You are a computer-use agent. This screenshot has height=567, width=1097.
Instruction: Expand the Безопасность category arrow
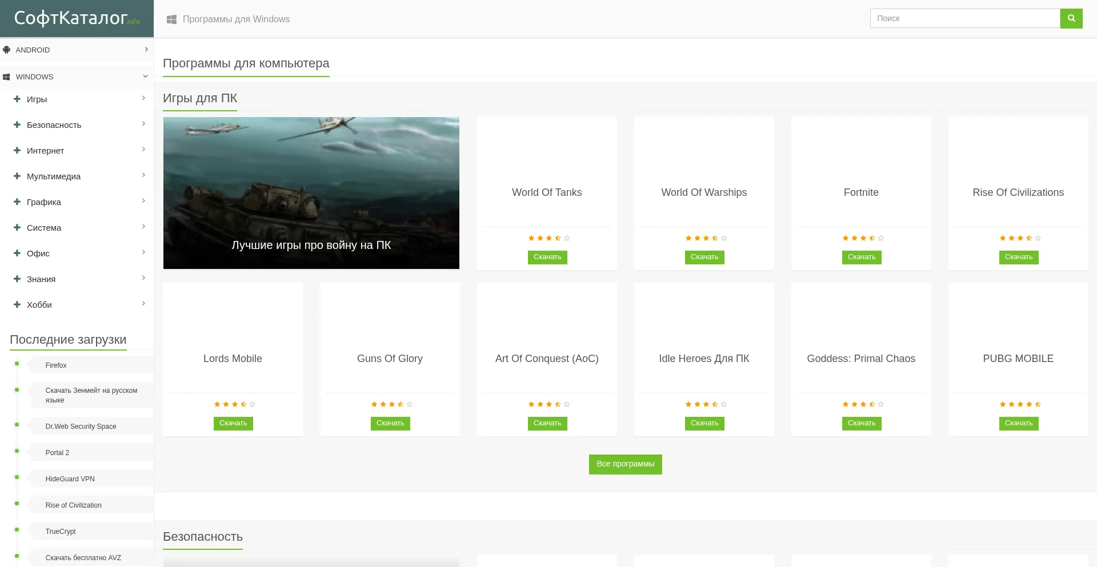(x=143, y=124)
